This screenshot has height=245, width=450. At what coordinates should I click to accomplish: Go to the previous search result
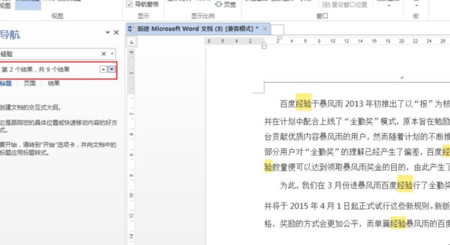click(104, 69)
